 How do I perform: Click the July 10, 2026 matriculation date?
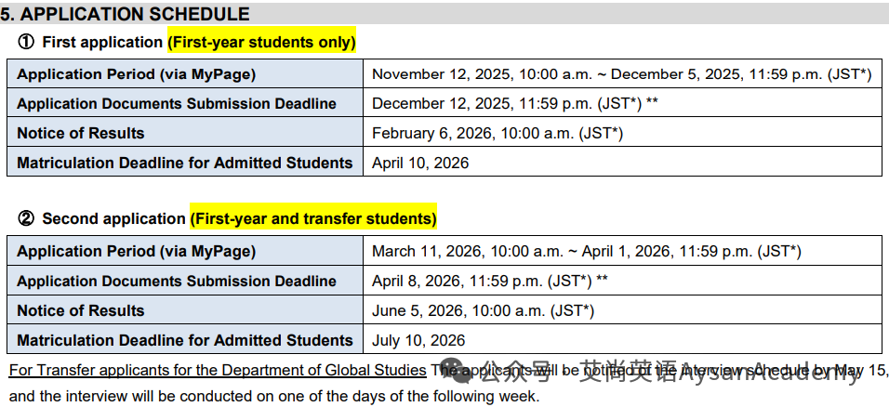point(418,340)
